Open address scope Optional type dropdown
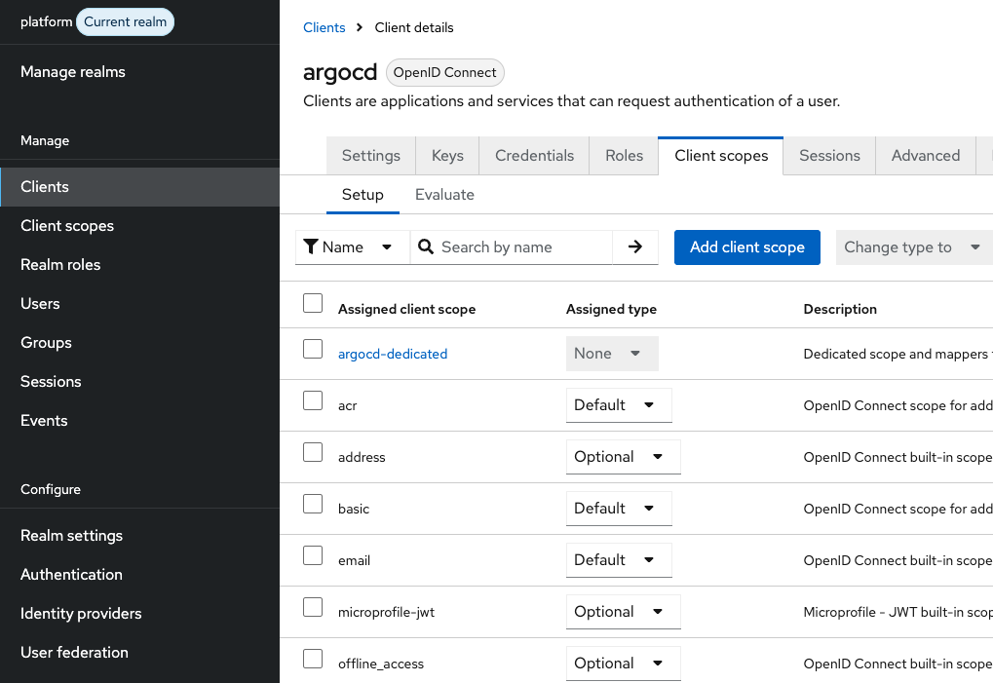This screenshot has width=993, height=683. coord(623,457)
